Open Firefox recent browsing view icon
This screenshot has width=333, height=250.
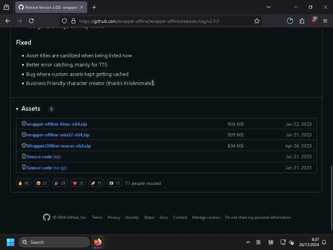click(x=7, y=7)
